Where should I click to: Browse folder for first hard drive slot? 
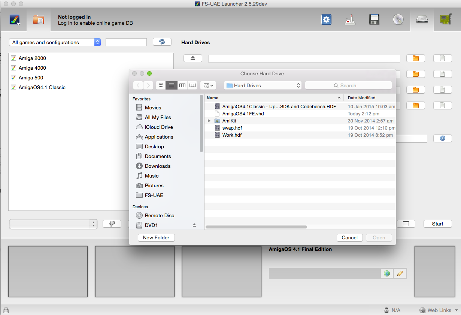tap(415, 58)
